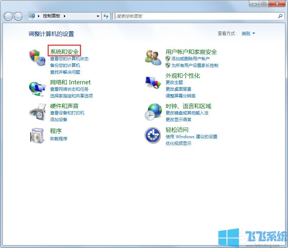Open 卸载程序 link under Programs
288x248 pixels.
pos(59,139)
